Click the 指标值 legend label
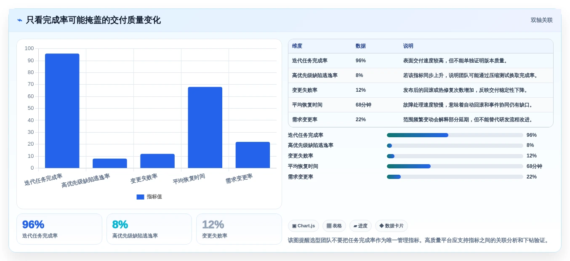 tap(154, 197)
